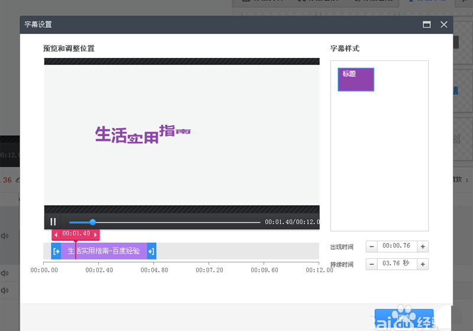Decrease 出现时间 with minus button
The width and height of the screenshot is (473, 331).
(372, 246)
